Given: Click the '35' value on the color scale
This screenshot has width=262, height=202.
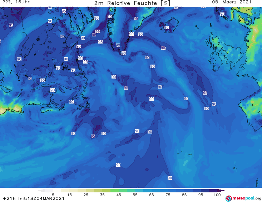Looking at the screenshot, I should coord(102,195).
